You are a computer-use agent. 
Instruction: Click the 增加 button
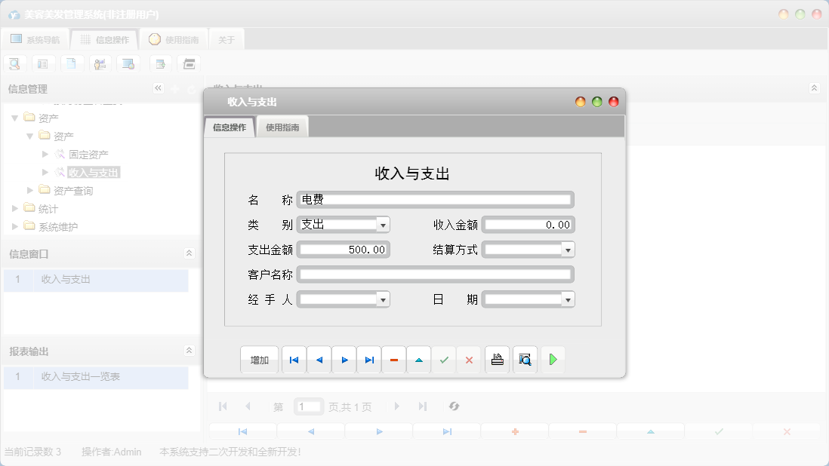pos(259,360)
